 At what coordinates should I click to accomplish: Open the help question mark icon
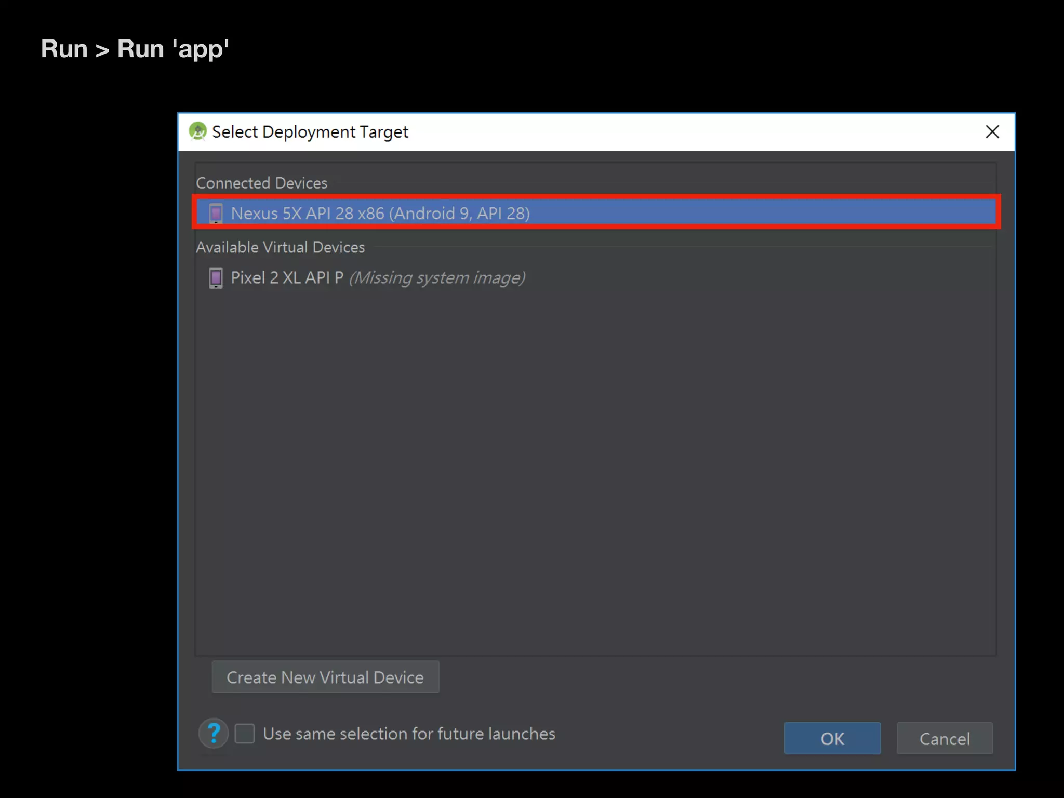(x=214, y=734)
